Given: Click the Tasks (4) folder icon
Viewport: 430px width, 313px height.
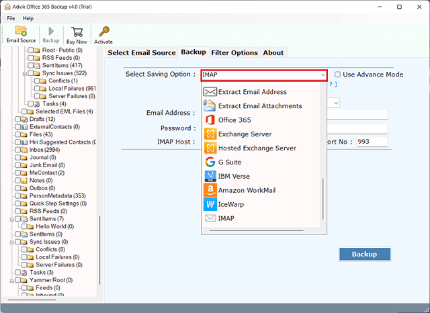Looking at the screenshot, I should tap(37, 103).
